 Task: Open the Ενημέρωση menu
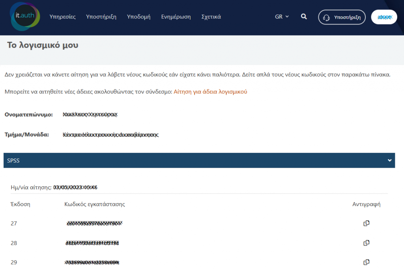176,17
